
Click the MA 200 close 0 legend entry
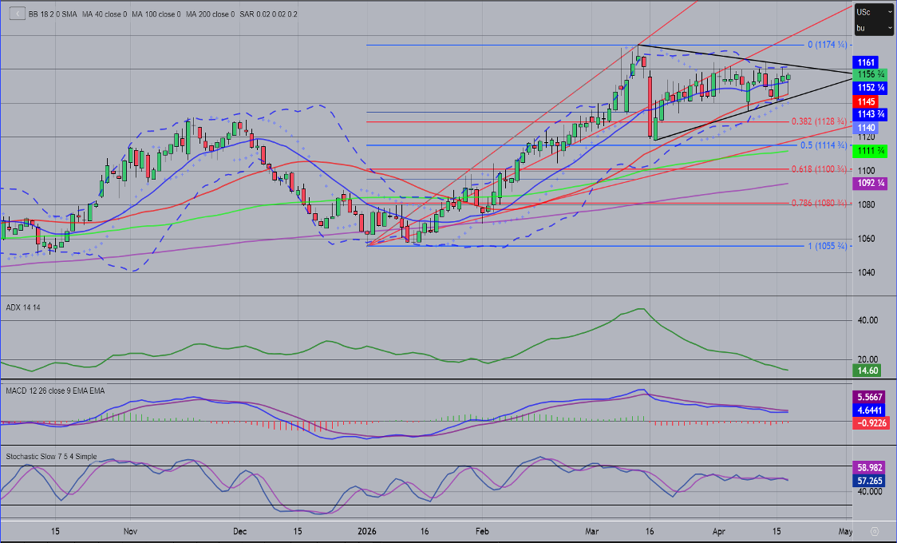click(211, 14)
